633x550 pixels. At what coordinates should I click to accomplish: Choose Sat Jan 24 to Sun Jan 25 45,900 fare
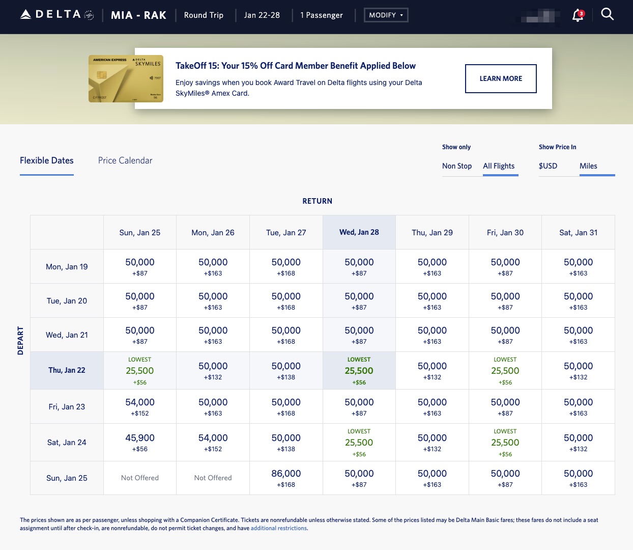tap(140, 442)
